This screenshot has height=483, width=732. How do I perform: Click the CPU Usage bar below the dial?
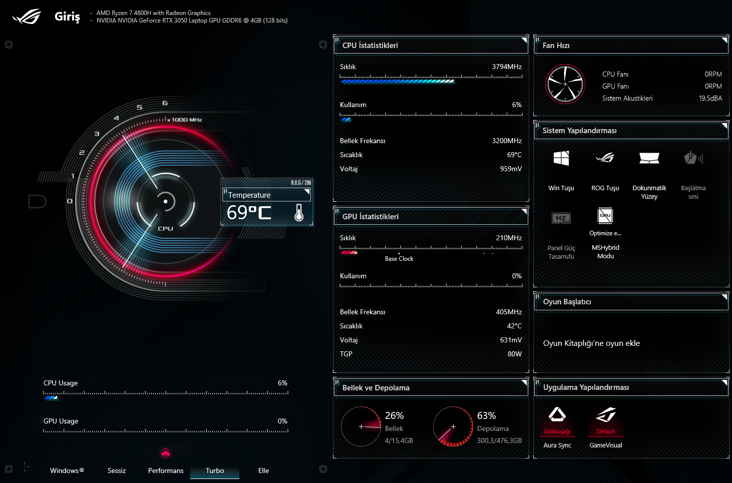[x=166, y=396]
